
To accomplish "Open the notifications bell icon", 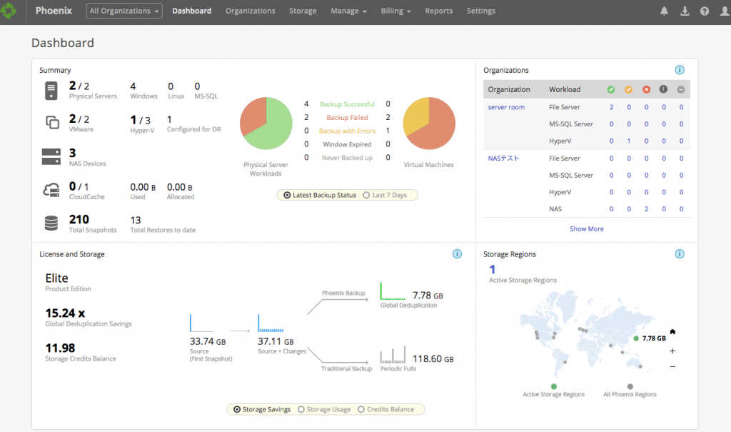I will 665,11.
